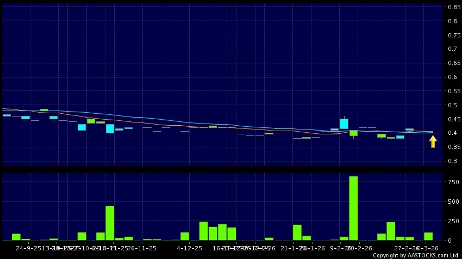Screen dimensions: 462x259
Task: Click the 0.85 price axis label
Action: [x=453, y=7]
